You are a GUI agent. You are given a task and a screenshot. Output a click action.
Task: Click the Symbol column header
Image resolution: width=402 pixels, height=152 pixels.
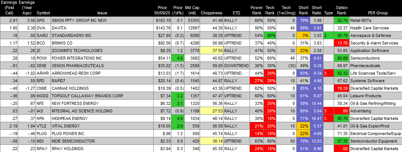click(43, 13)
